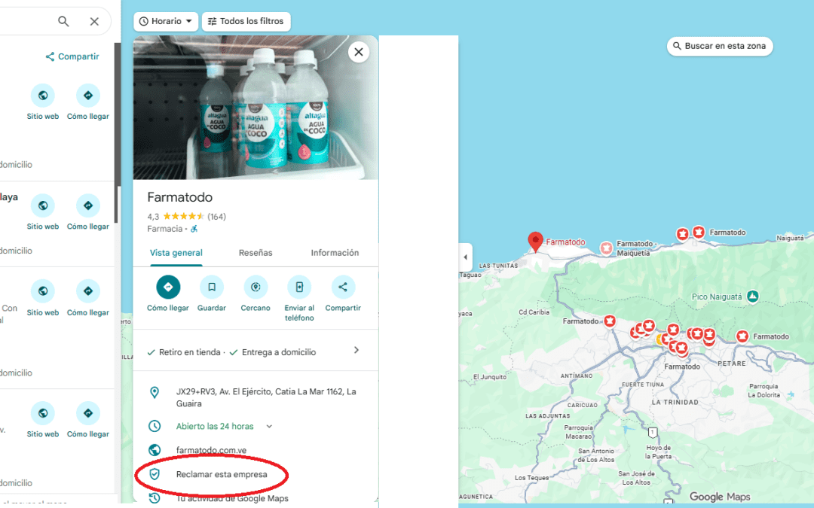Expand the Retiro en tienda service options
The width and height of the screenshot is (814, 508).
[x=357, y=351]
